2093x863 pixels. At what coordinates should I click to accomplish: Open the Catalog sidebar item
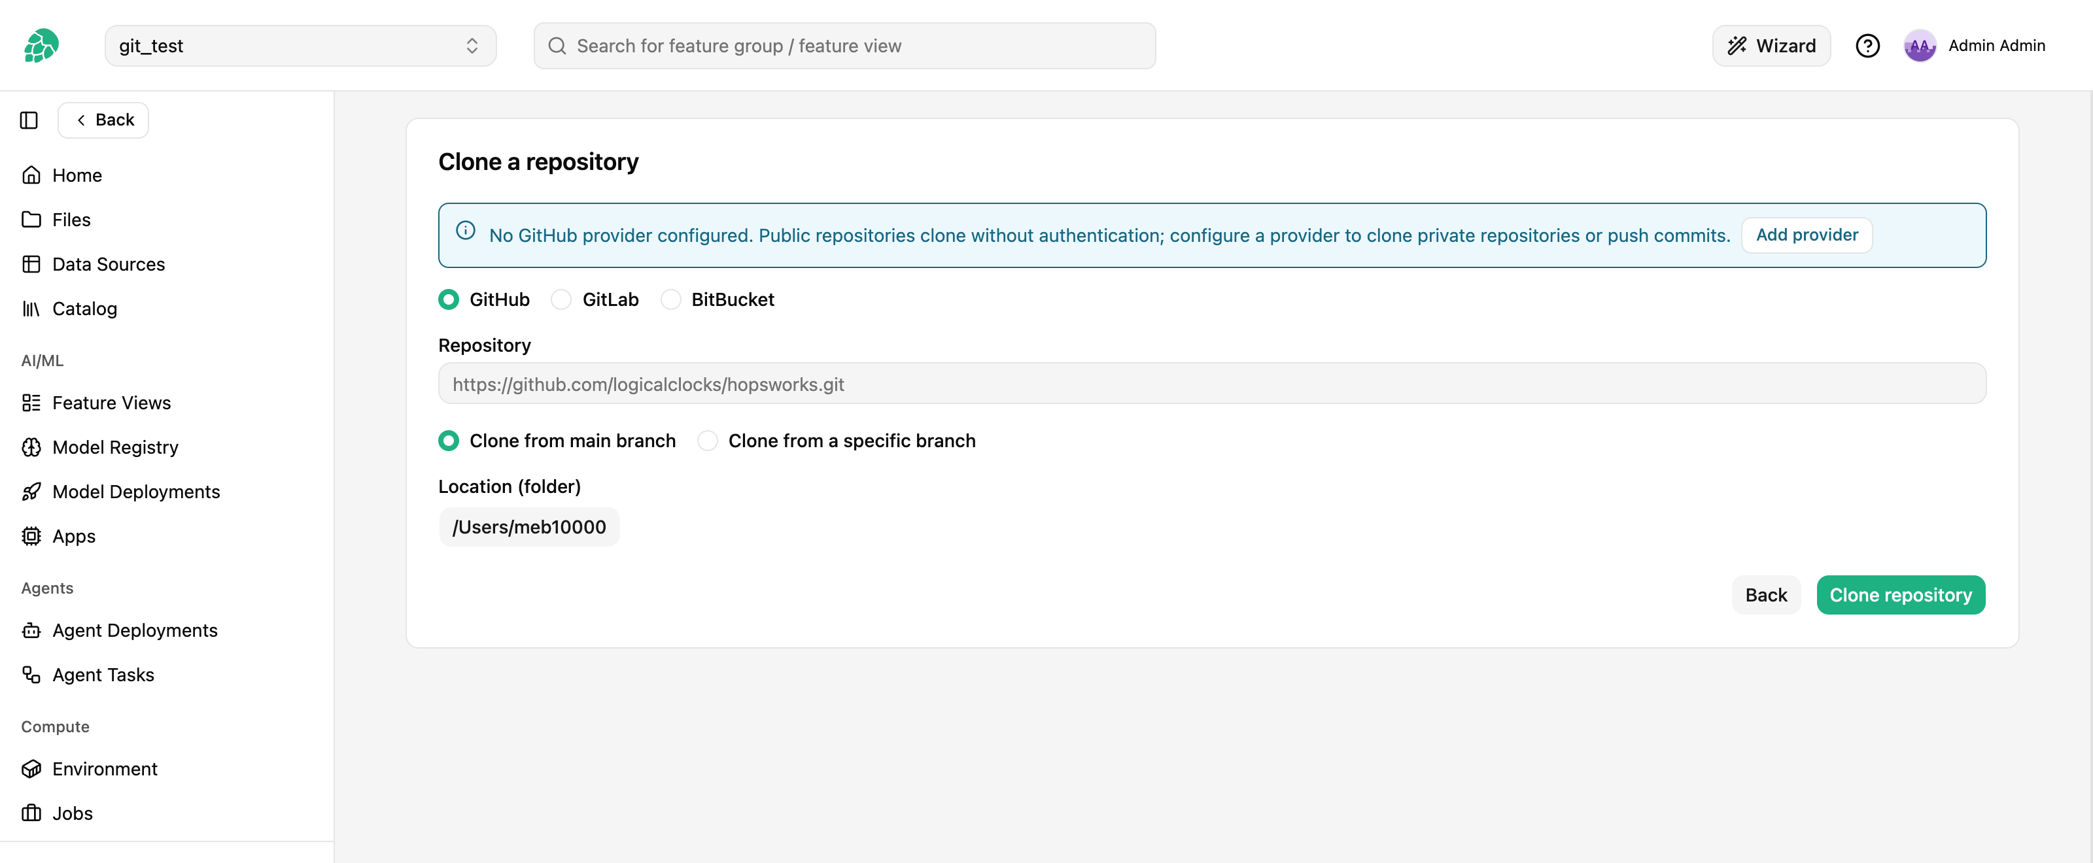click(x=84, y=309)
